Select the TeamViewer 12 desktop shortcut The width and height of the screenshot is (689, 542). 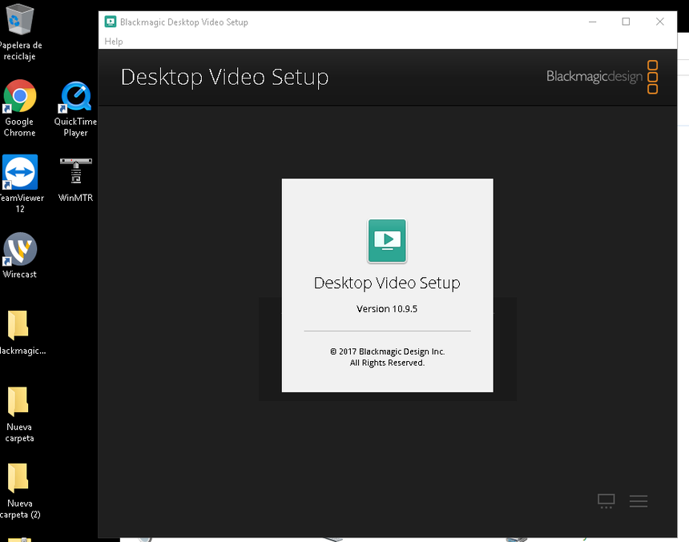(x=20, y=184)
